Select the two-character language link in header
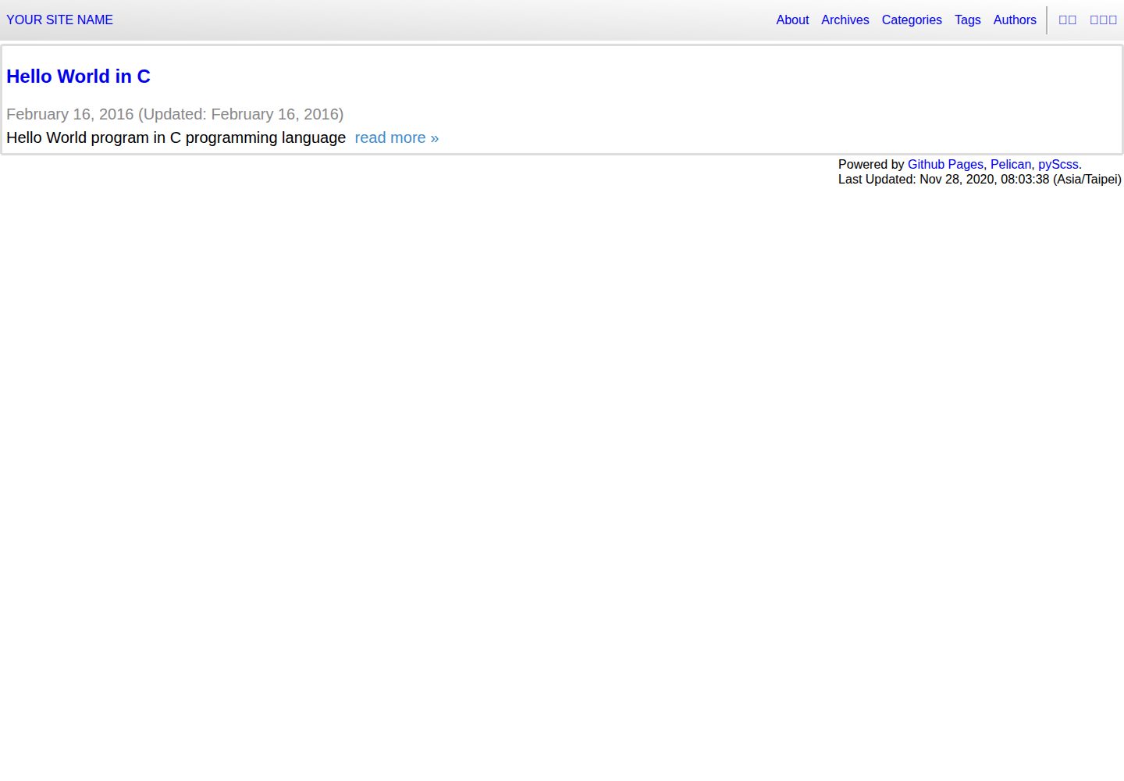The width and height of the screenshot is (1124, 781). pos(1068,20)
